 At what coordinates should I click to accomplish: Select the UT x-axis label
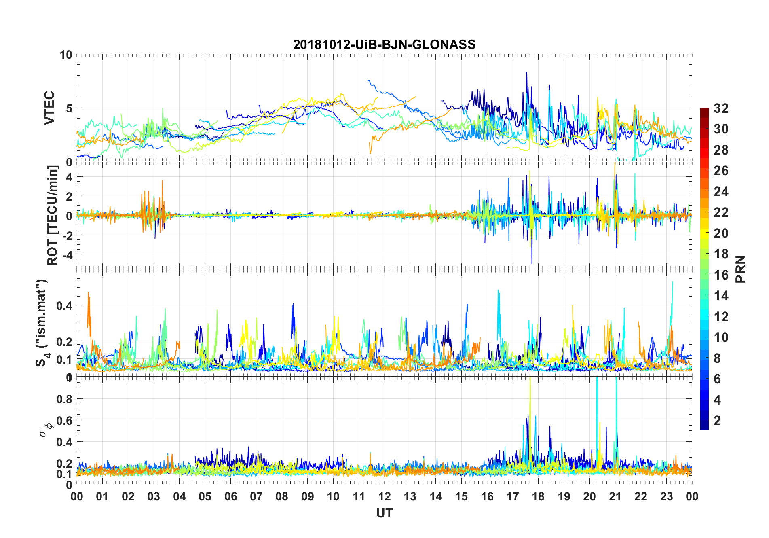(384, 513)
